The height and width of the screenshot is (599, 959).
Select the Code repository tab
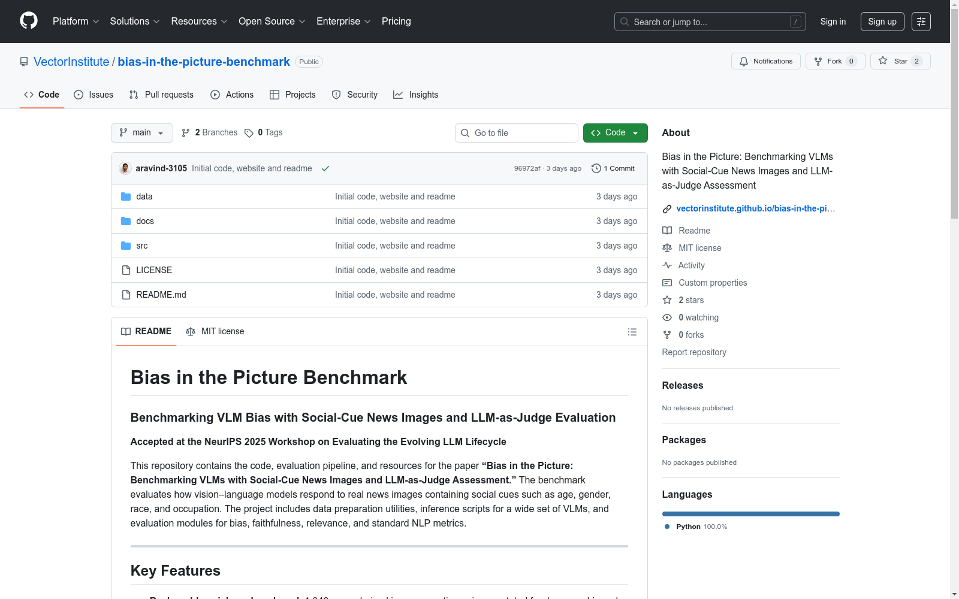41,95
